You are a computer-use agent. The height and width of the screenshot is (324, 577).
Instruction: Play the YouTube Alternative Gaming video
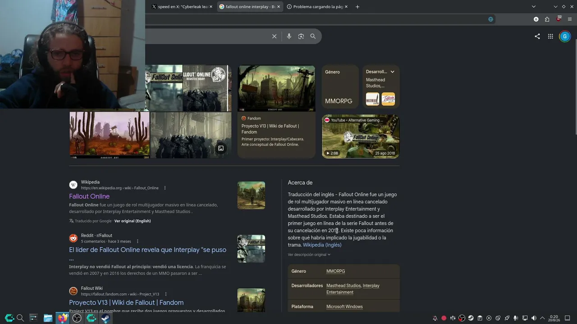tap(361, 136)
